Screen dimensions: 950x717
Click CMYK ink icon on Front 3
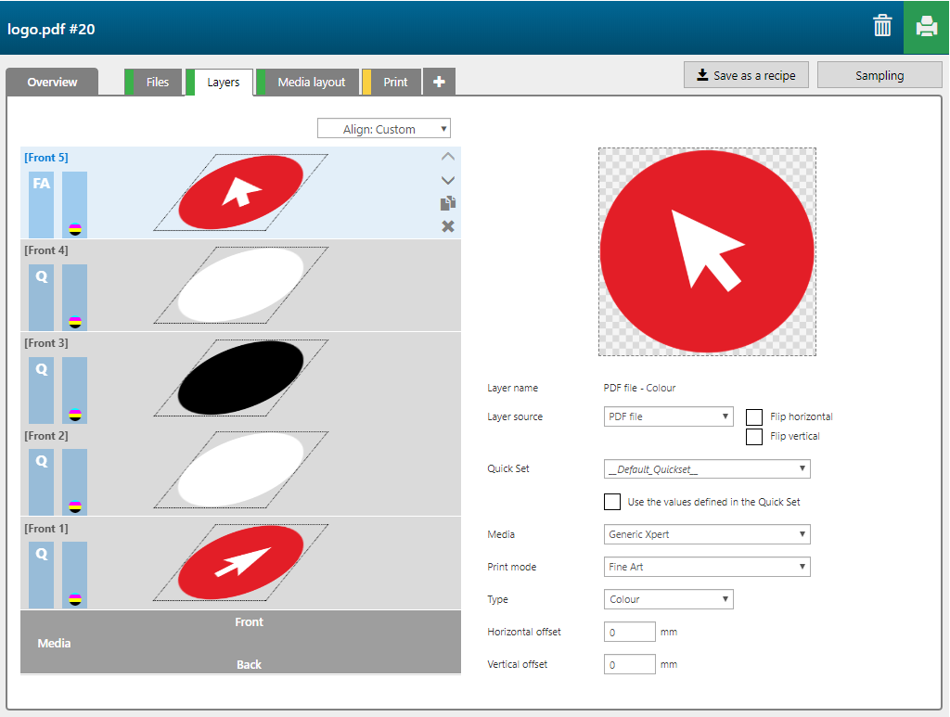click(x=75, y=415)
